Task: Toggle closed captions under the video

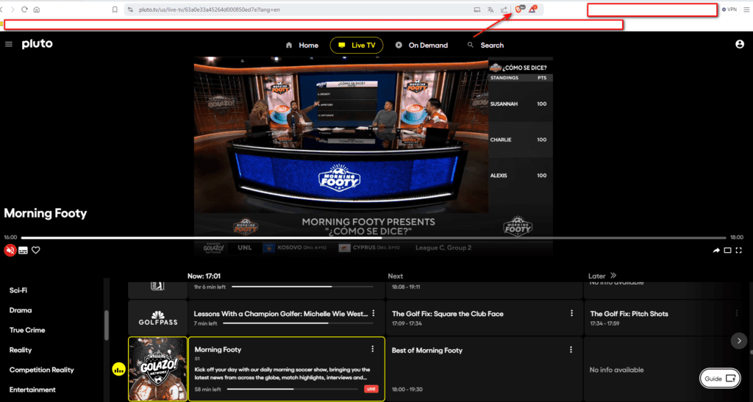Action: 23,250
